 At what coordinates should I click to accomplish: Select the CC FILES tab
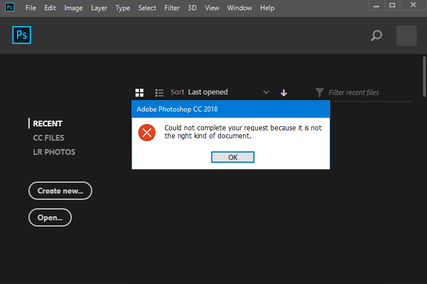[x=48, y=138]
